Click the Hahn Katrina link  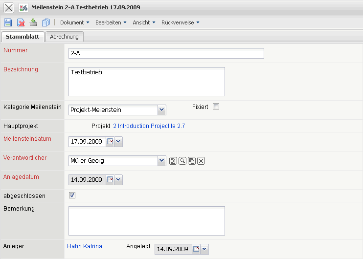pos(84,246)
